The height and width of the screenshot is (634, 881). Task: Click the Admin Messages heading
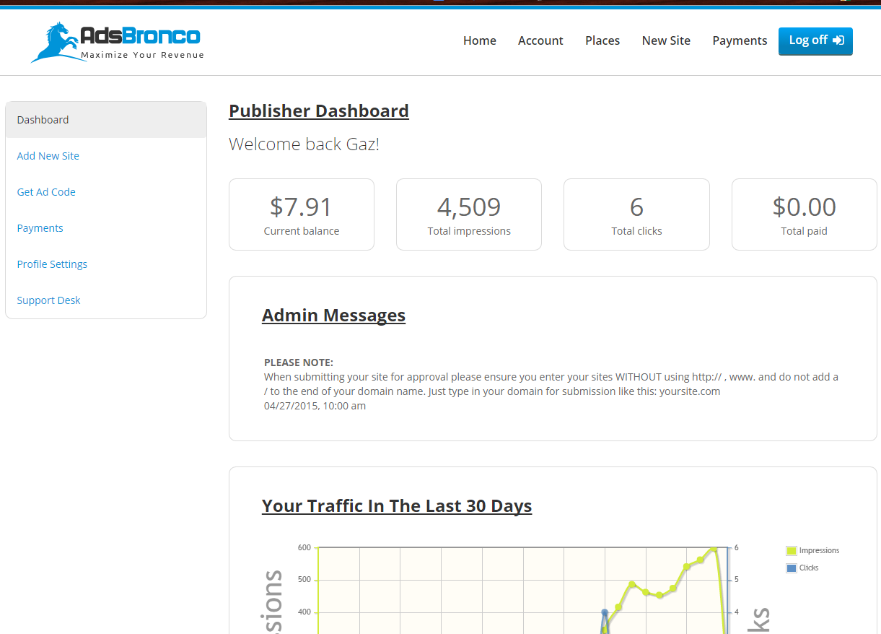[333, 316]
